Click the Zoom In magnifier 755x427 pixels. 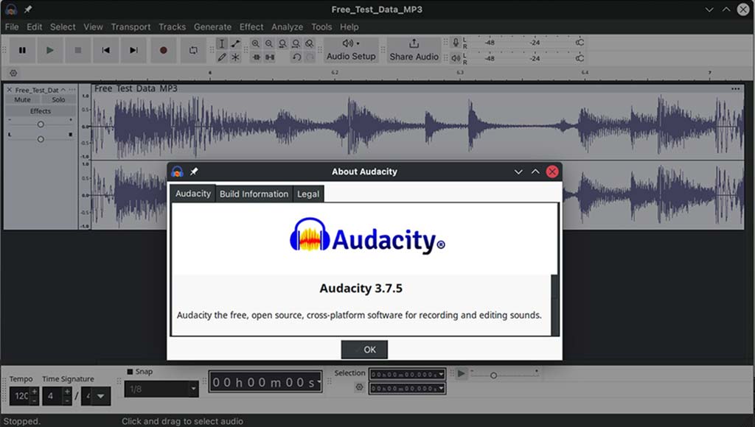pos(256,43)
